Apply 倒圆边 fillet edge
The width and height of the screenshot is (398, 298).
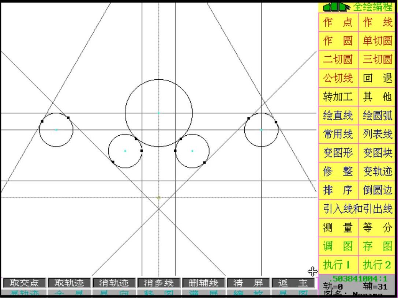[x=377, y=190]
